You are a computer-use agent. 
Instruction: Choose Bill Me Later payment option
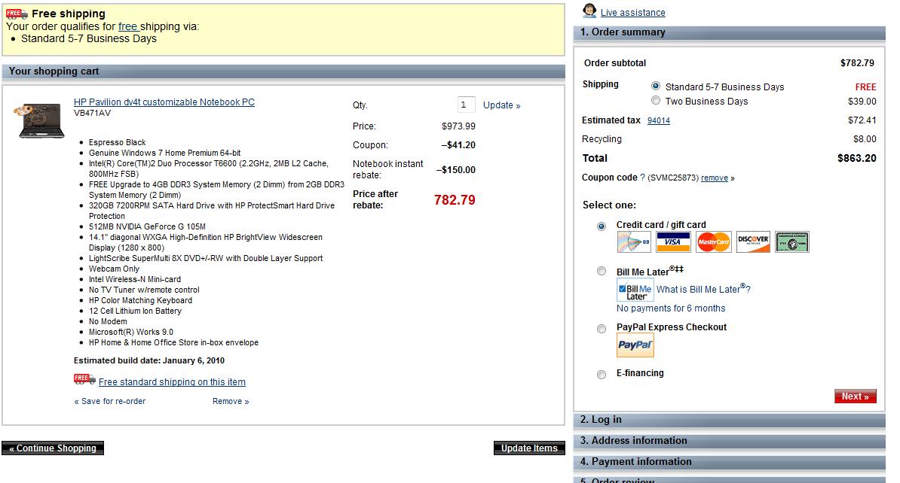tap(602, 271)
